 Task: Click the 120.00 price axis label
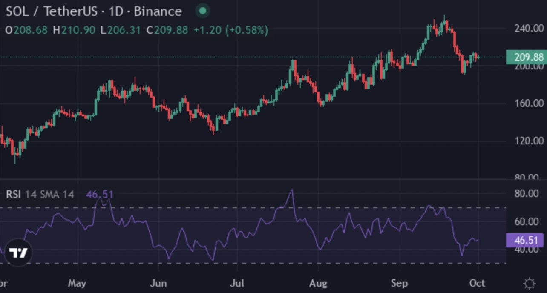(x=529, y=141)
